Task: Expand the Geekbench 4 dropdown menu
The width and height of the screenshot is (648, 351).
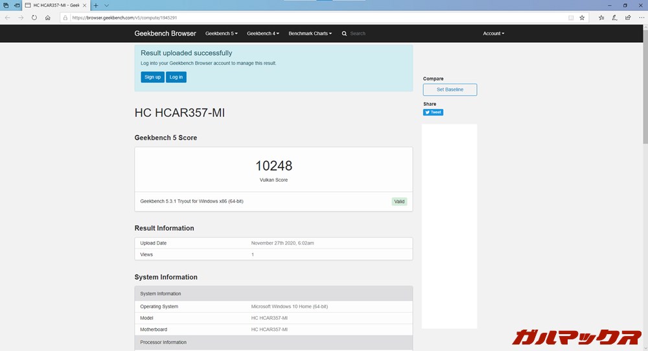Action: coord(262,33)
